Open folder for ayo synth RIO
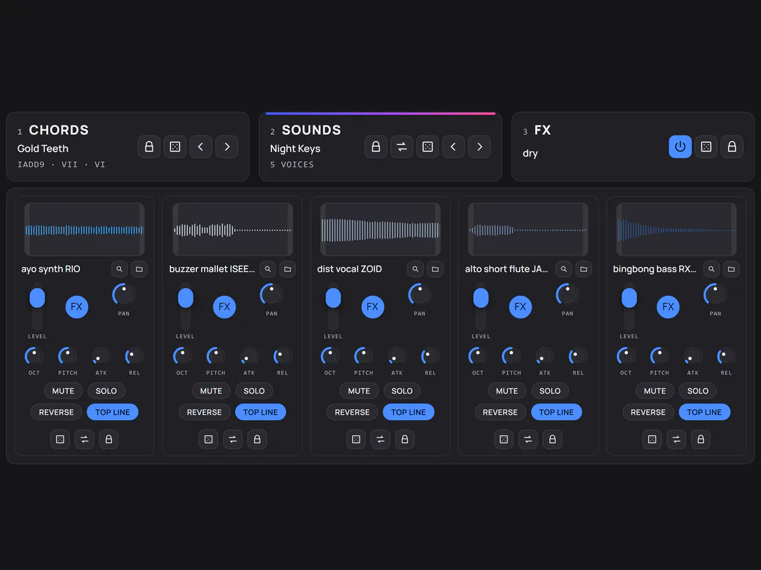 coord(140,269)
